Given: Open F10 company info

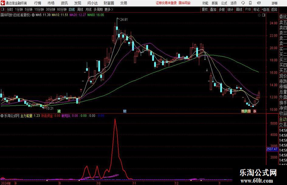Looking at the screenshot, I should 248,9.
